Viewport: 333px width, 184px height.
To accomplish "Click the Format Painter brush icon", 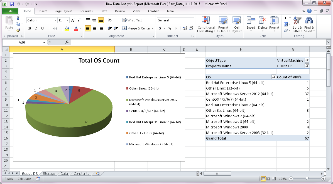I will (x=18, y=30).
